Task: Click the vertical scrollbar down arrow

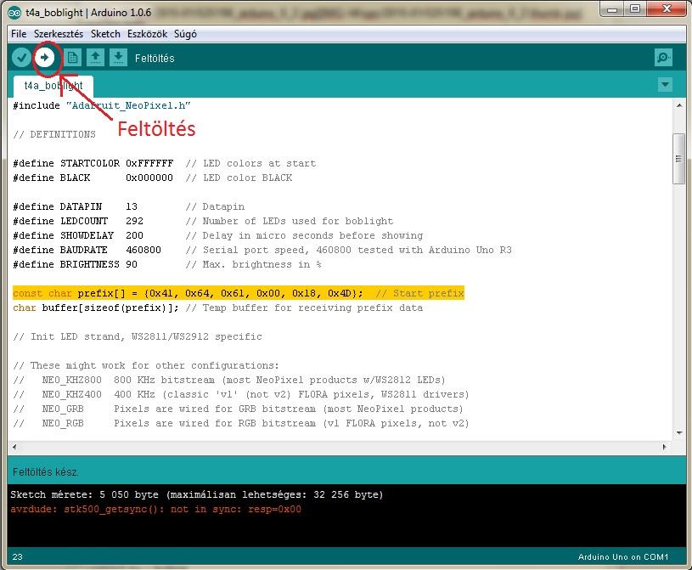Action: coord(678,432)
